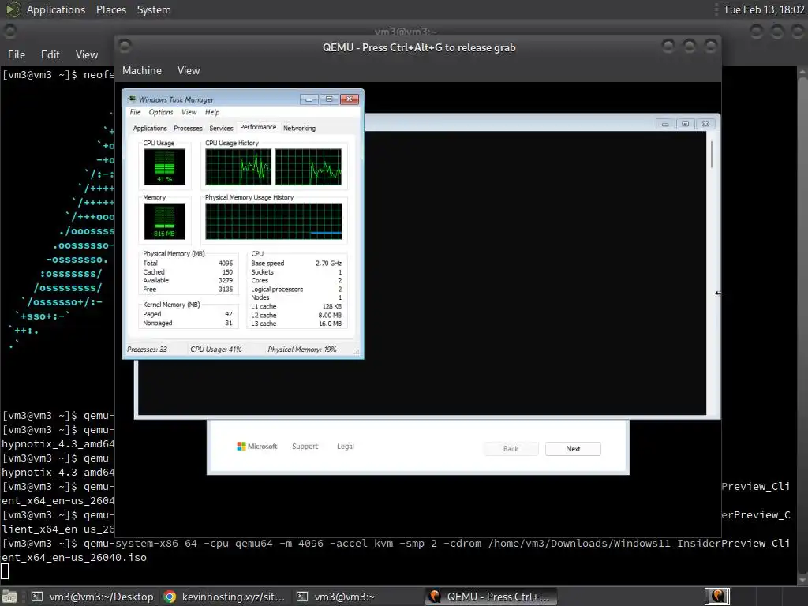Image resolution: width=808 pixels, height=606 pixels.
Task: Switch to the Processes tab
Action: [188, 129]
